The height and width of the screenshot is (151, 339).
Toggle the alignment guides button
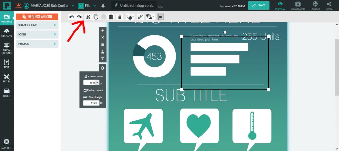tap(161, 17)
